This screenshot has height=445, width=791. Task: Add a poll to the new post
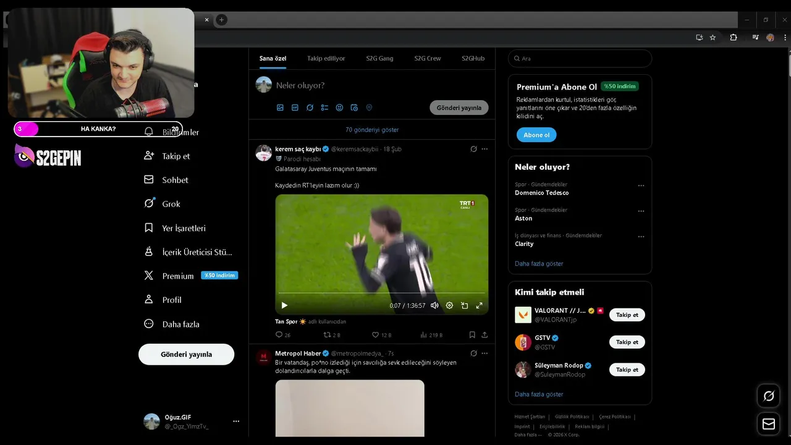coord(324,108)
